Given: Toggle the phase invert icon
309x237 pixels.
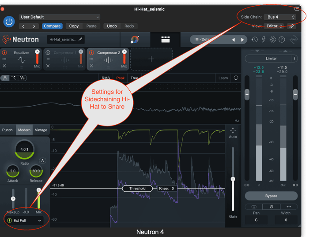Looking at the screenshot, I should (x=271, y=207).
